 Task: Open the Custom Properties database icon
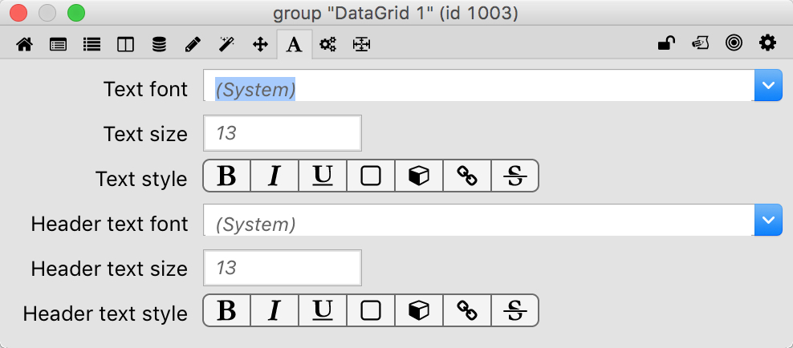tap(159, 44)
